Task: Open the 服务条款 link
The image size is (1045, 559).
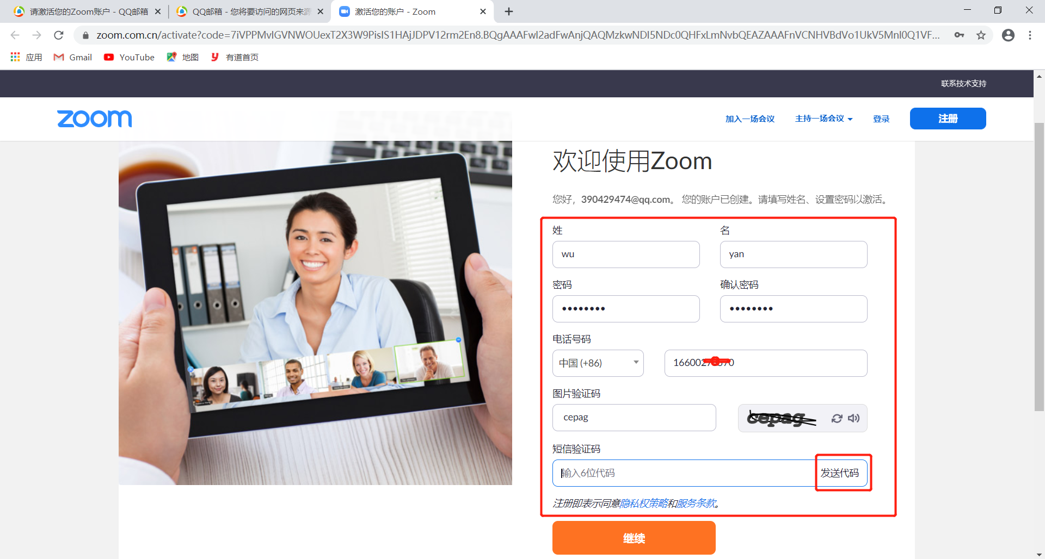Action: [x=696, y=504]
